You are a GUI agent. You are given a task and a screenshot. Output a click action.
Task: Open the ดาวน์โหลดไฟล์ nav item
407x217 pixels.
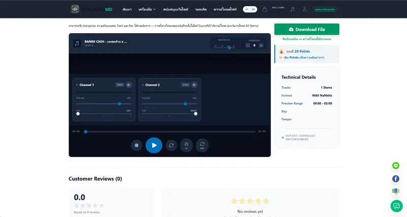(x=225, y=9)
